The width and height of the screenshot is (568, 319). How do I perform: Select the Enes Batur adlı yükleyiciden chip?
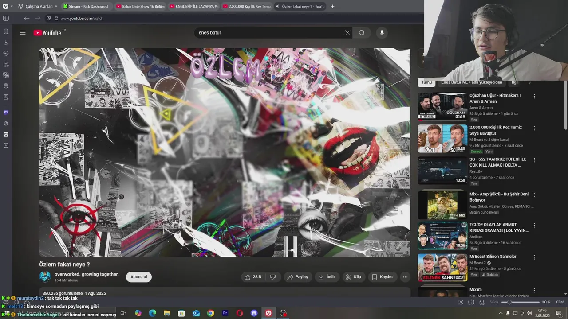click(x=472, y=82)
